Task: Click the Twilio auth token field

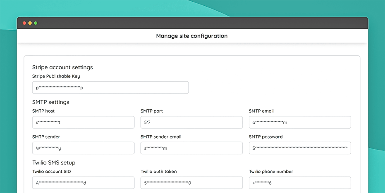Action: point(191,183)
